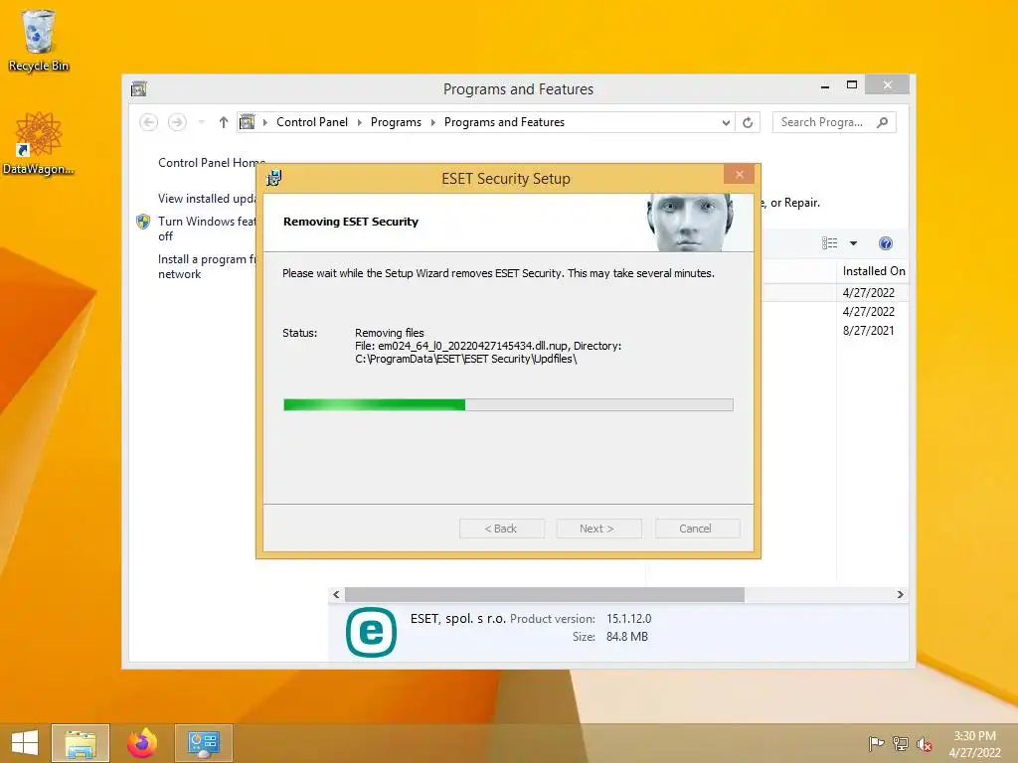
Task: Click the horizontal scrollbar left arrow
Action: 336,594
